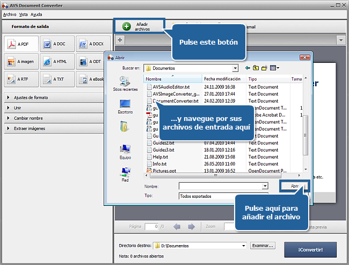Open the Archivo menu
Image resolution: width=349 pixels, height=265 pixels.
[10, 15]
